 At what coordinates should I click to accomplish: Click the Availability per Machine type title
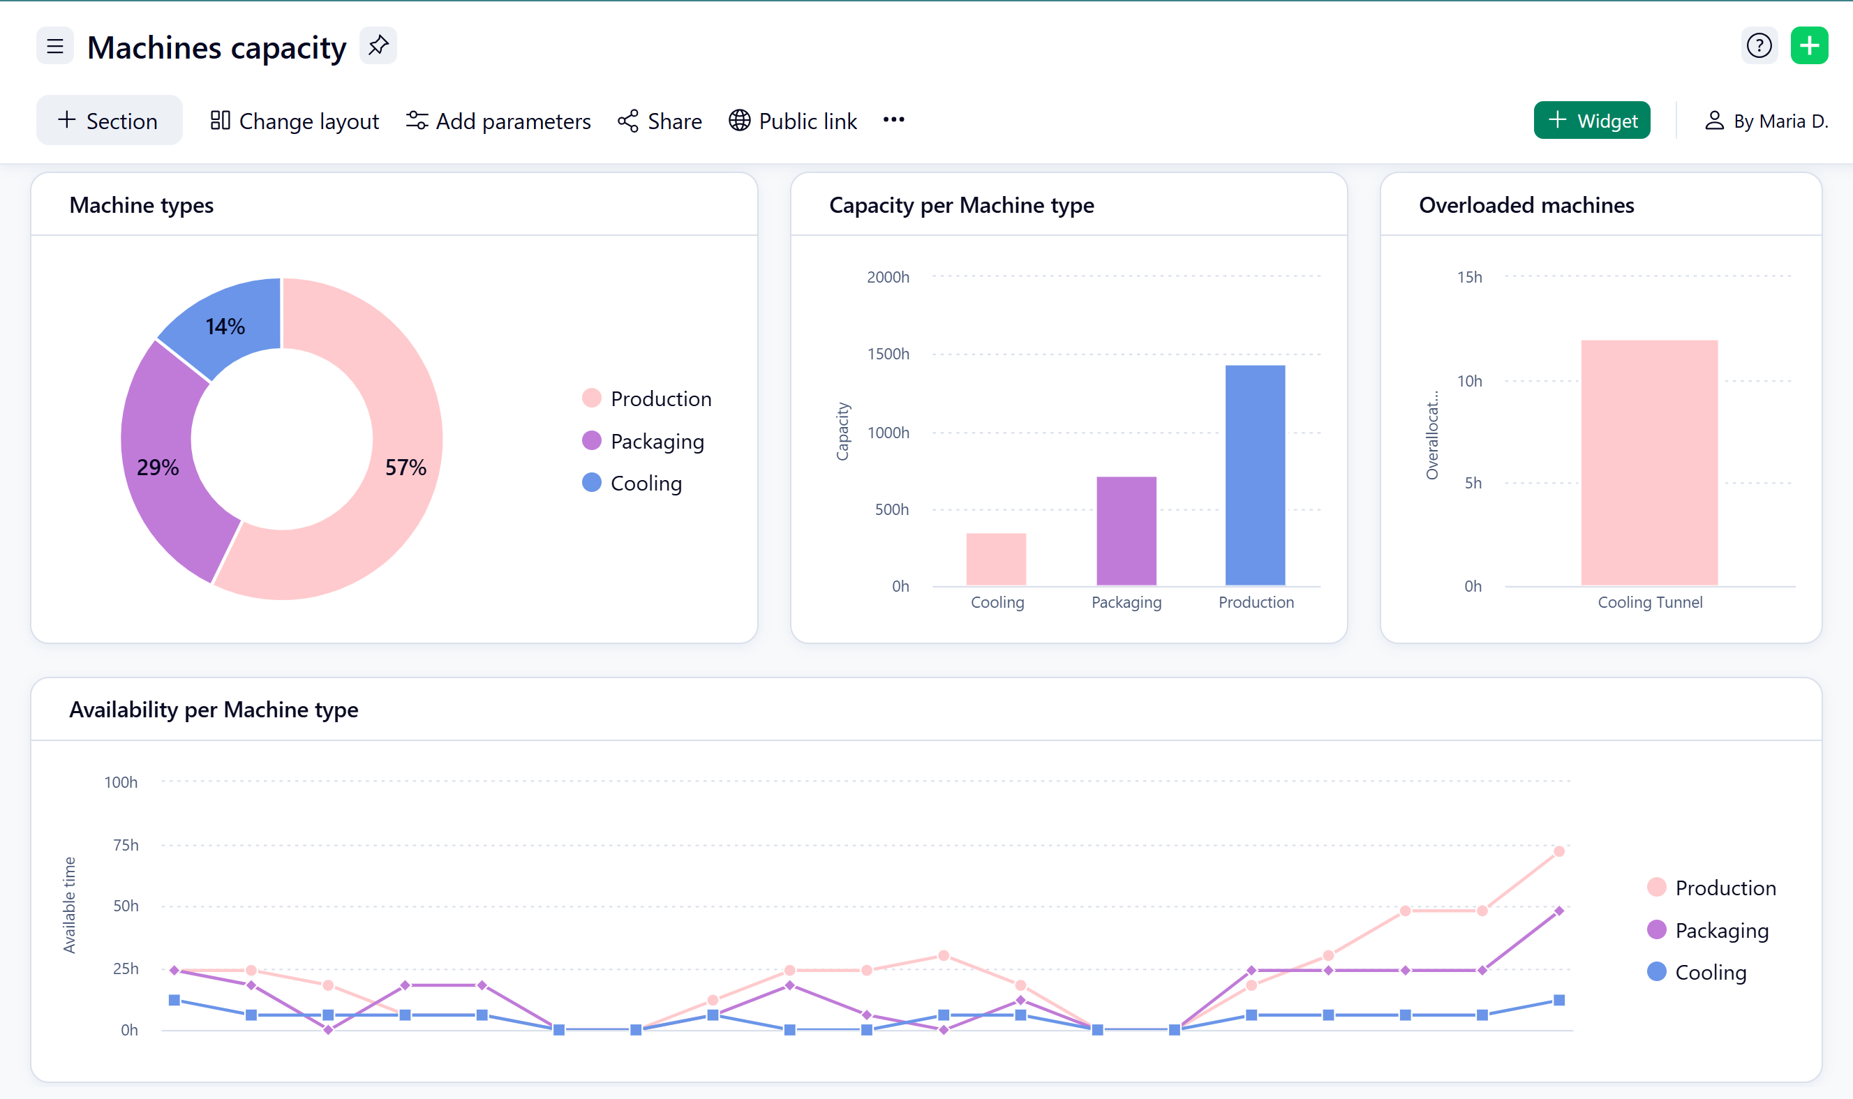tap(214, 710)
